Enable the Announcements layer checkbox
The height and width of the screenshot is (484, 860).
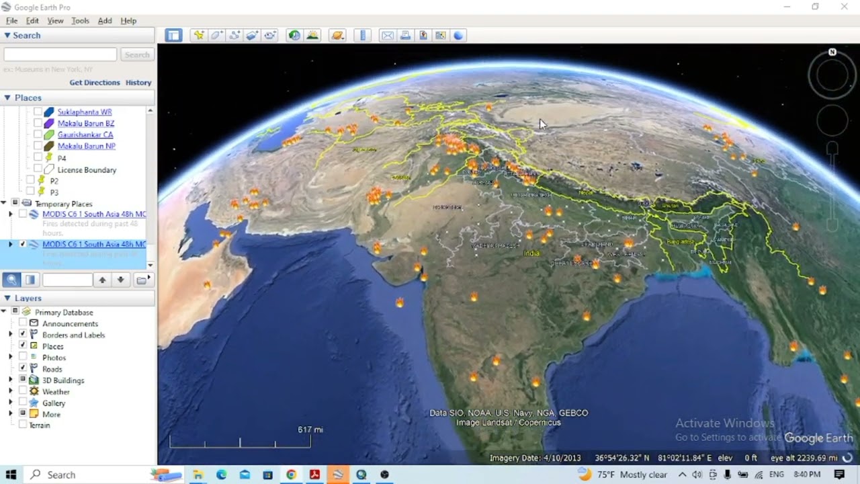click(x=23, y=323)
